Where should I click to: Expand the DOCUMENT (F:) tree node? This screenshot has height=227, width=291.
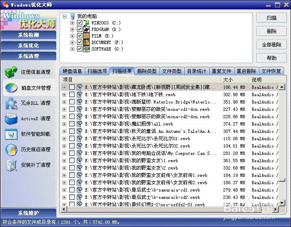click(x=73, y=42)
